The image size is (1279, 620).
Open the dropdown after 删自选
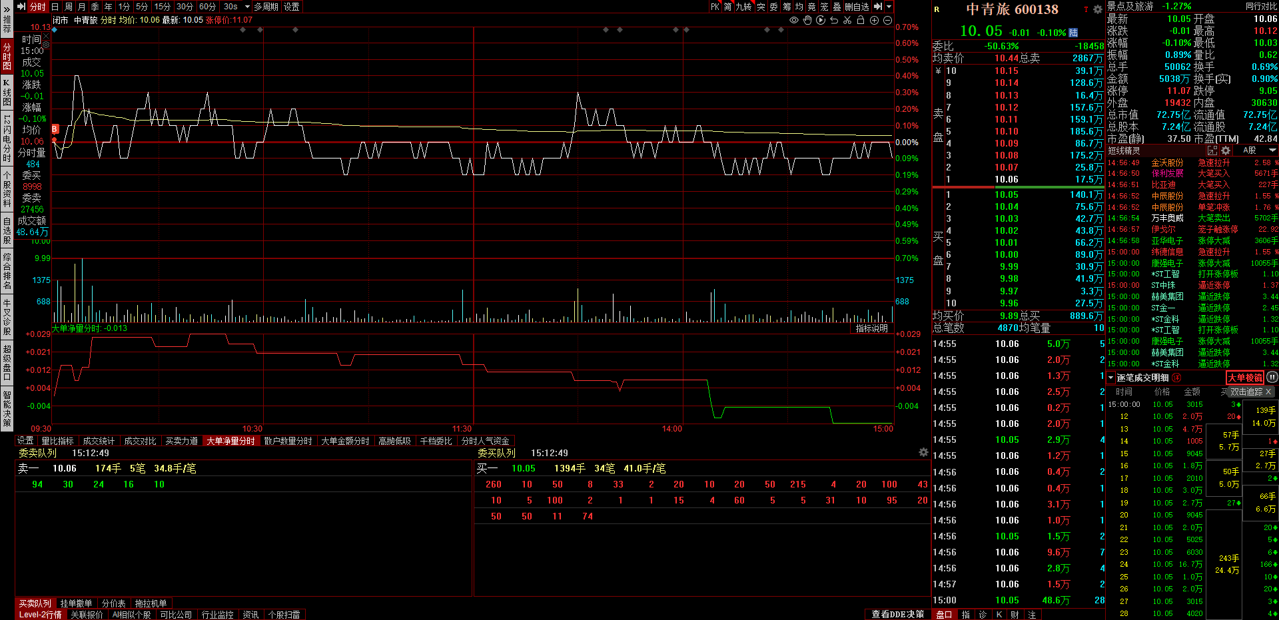pyautogui.click(x=889, y=7)
